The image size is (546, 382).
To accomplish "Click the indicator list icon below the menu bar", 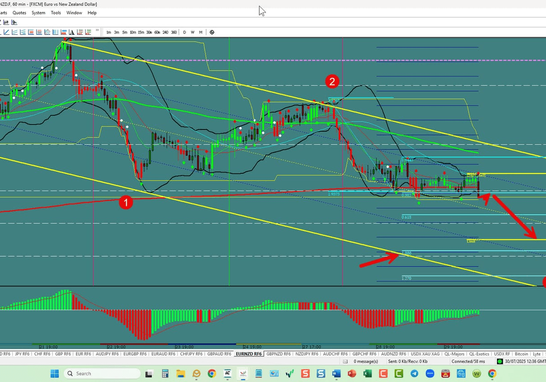I will [14, 22].
